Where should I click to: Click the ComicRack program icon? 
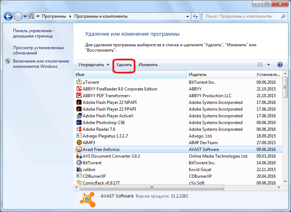click(79, 182)
